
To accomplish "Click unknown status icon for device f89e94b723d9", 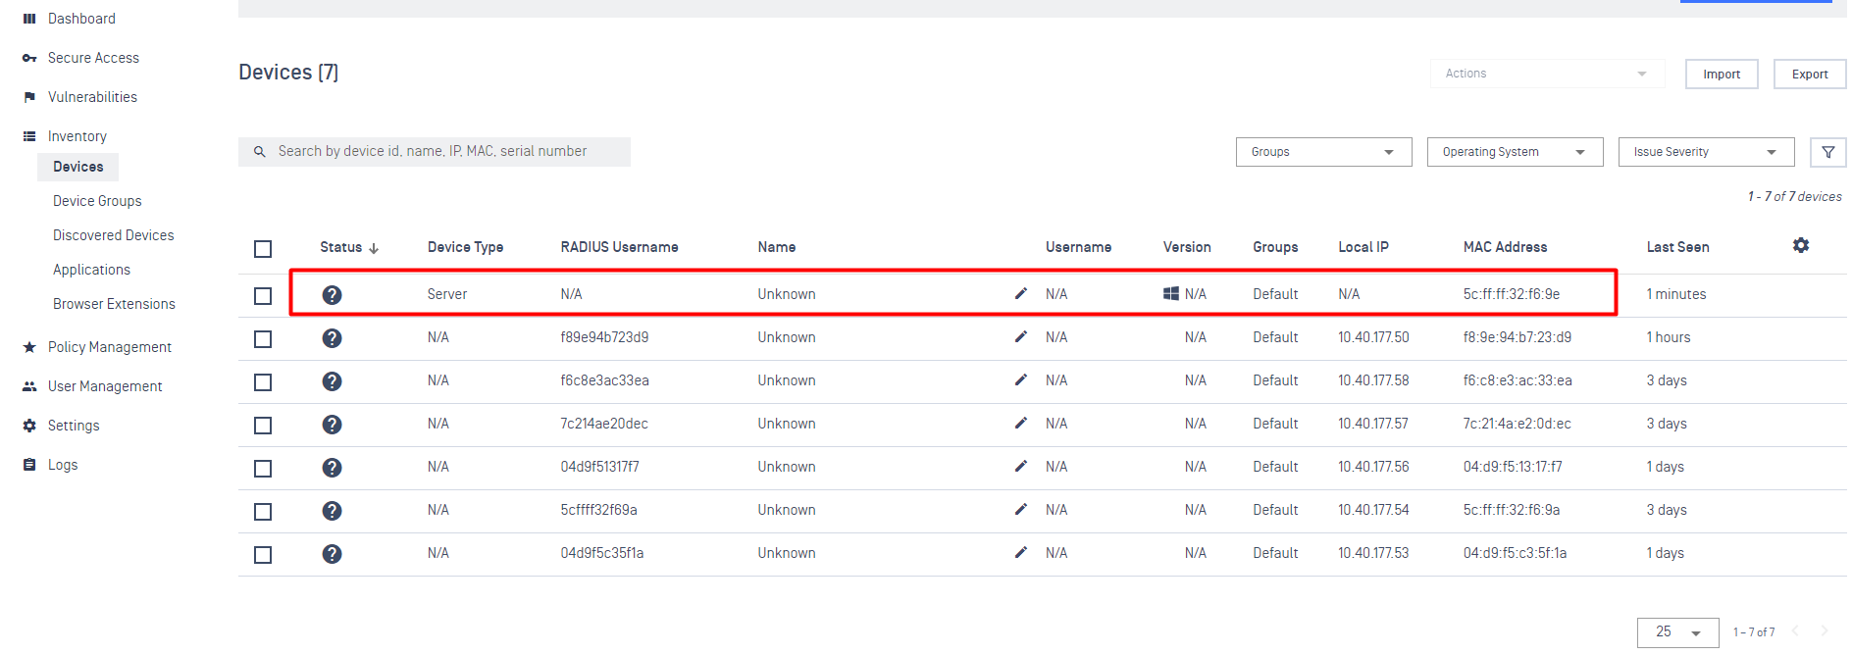I will [x=333, y=338].
